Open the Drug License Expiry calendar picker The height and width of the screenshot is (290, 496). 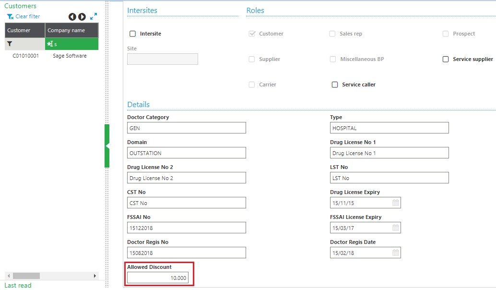pyautogui.click(x=396, y=203)
